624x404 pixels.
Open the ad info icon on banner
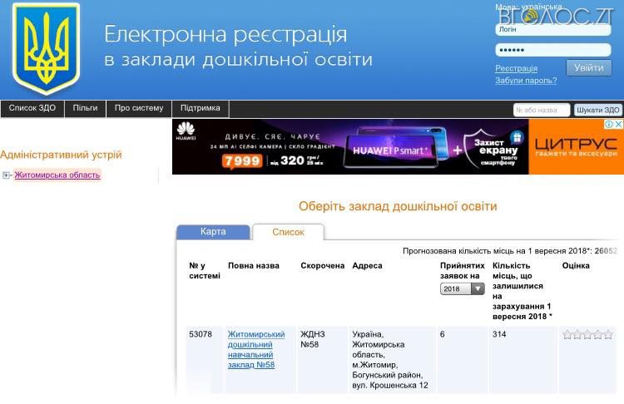(608, 125)
